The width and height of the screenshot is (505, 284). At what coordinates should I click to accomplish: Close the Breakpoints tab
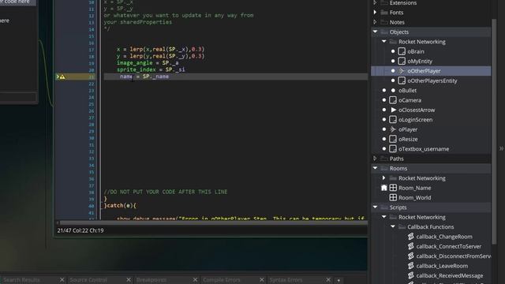click(x=195, y=280)
